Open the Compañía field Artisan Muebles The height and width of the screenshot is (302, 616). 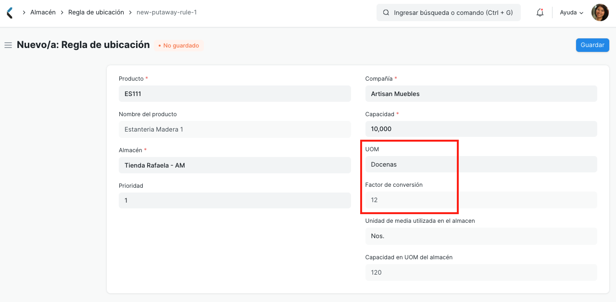[x=481, y=94]
